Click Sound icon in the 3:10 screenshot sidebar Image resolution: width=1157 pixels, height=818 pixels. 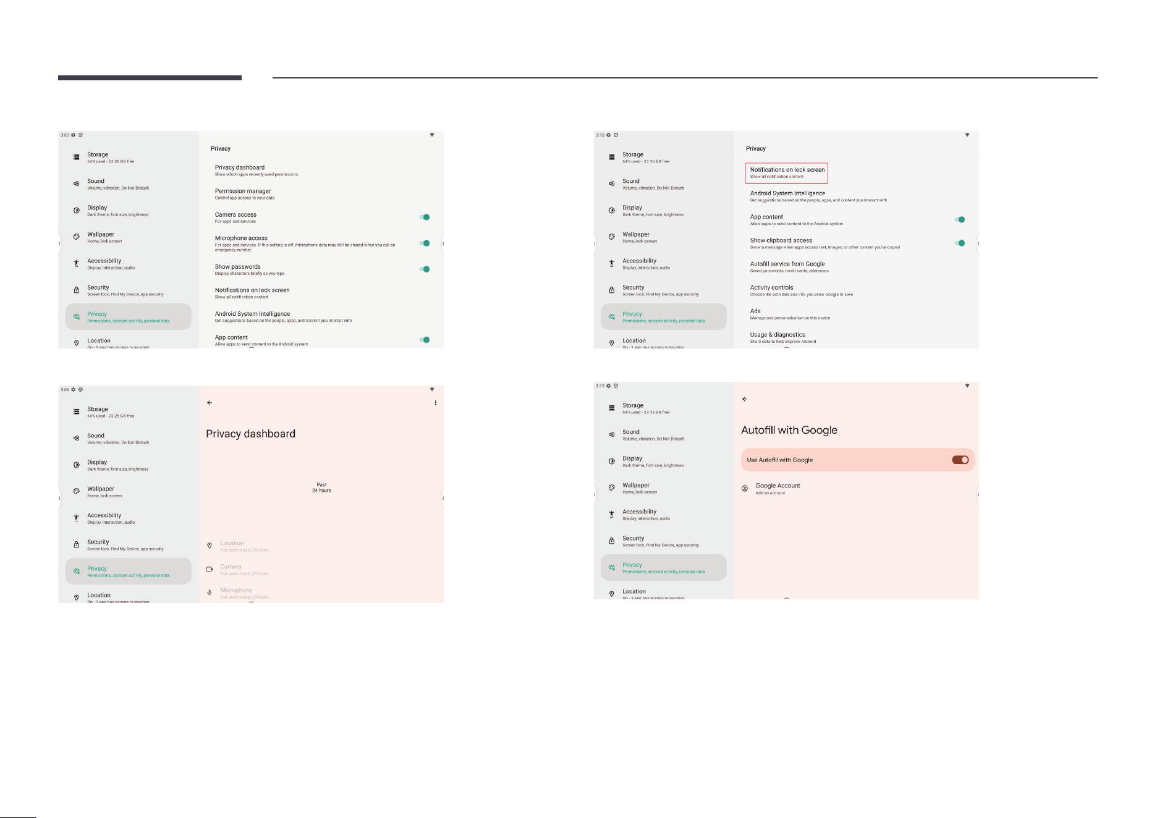[611, 184]
